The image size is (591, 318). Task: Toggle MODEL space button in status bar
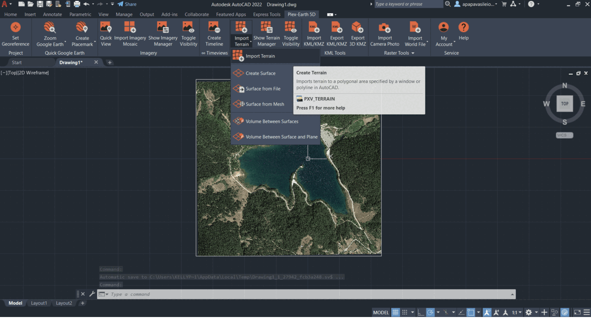click(x=381, y=312)
